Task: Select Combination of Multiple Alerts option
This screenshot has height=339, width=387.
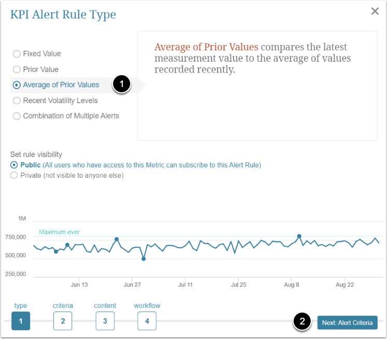Action: coord(17,116)
